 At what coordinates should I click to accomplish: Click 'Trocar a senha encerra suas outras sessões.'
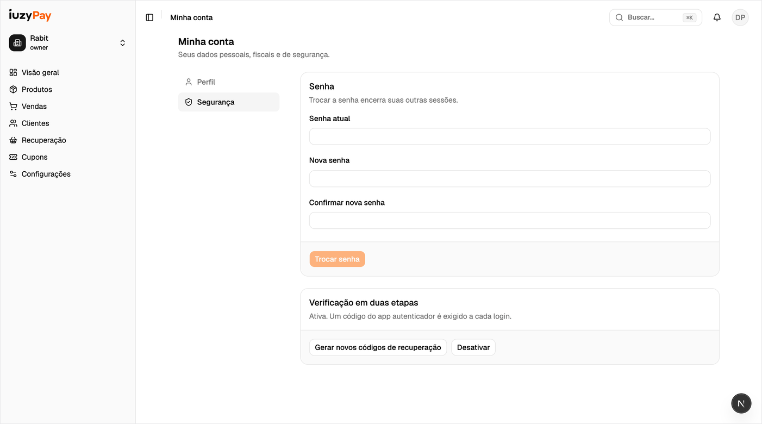384,100
